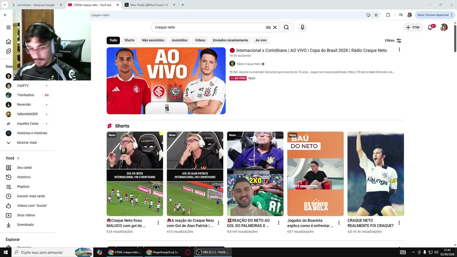
Task: Go back with the browser back arrow
Action: click(x=5, y=15)
